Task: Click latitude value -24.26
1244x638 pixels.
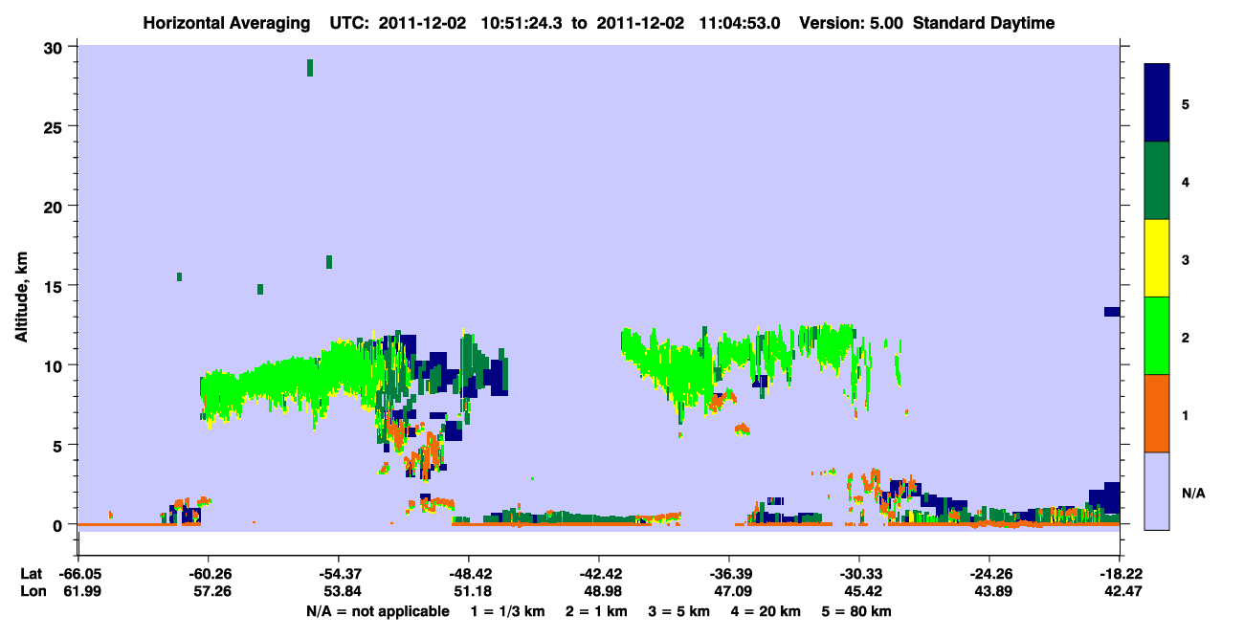Action: (989, 574)
